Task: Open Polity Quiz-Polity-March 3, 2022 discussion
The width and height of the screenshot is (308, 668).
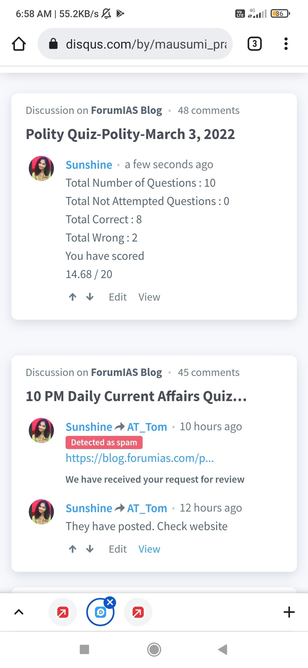Action: [130, 134]
